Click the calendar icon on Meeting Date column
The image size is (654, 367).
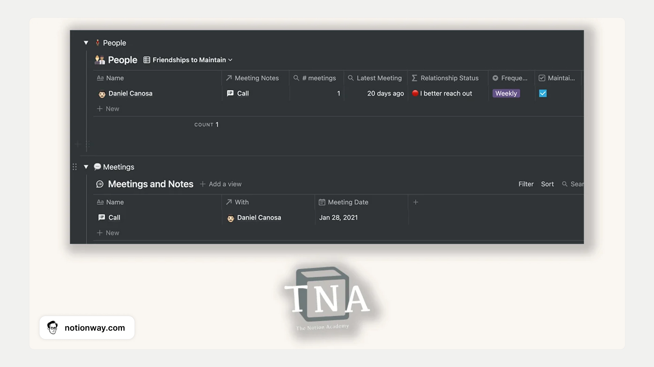coord(322,202)
